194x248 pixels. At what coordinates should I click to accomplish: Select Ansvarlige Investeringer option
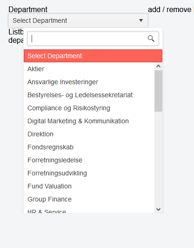tap(89, 82)
